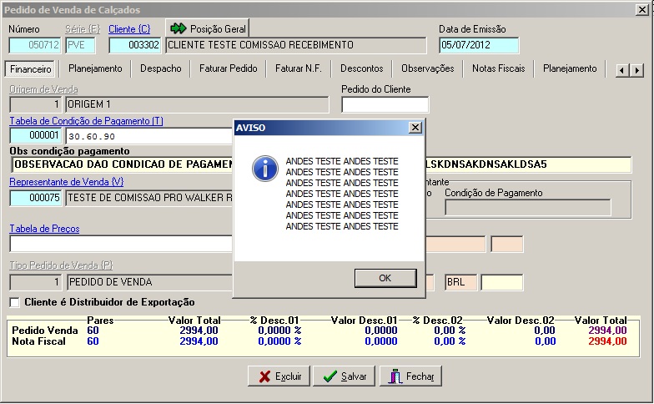Click the Pedido Venda pares value 60
Image resolution: width=654 pixels, height=404 pixels.
pos(93,331)
